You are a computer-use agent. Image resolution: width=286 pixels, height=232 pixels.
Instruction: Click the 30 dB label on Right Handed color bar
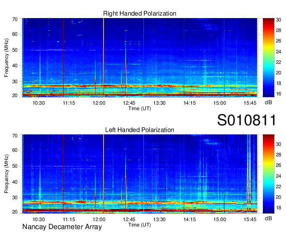click(x=278, y=20)
